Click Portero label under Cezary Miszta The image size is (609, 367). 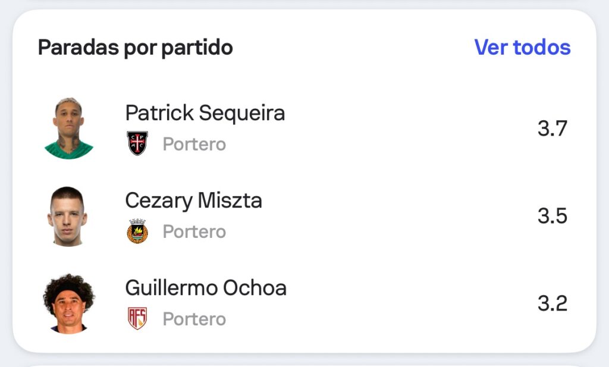(x=194, y=232)
